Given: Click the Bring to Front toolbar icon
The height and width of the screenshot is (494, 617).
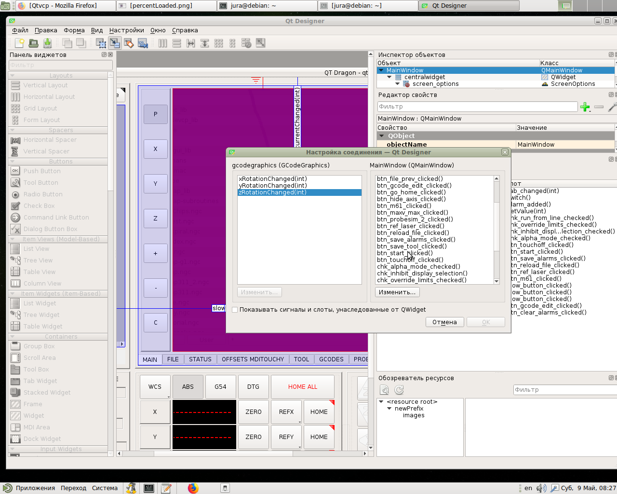Looking at the screenshot, I should pyautogui.click(x=81, y=43).
